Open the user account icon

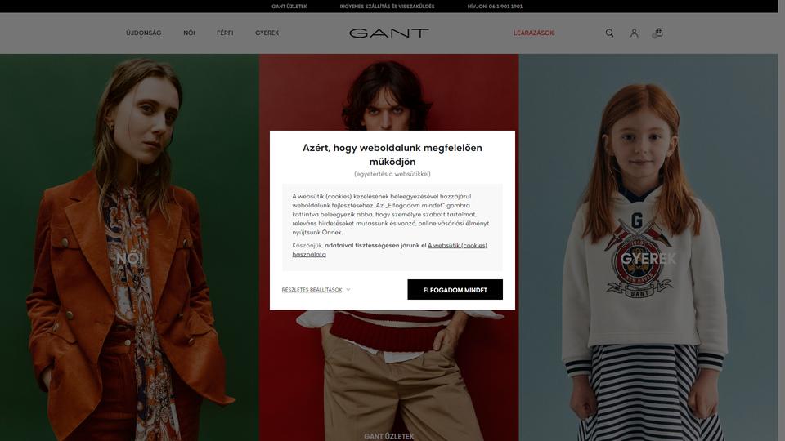[x=634, y=33]
